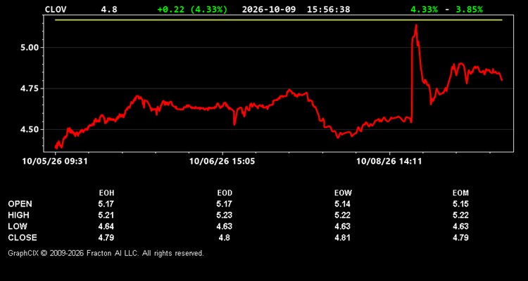
Task: Click EOM high value 5.22
Action: 460,215
